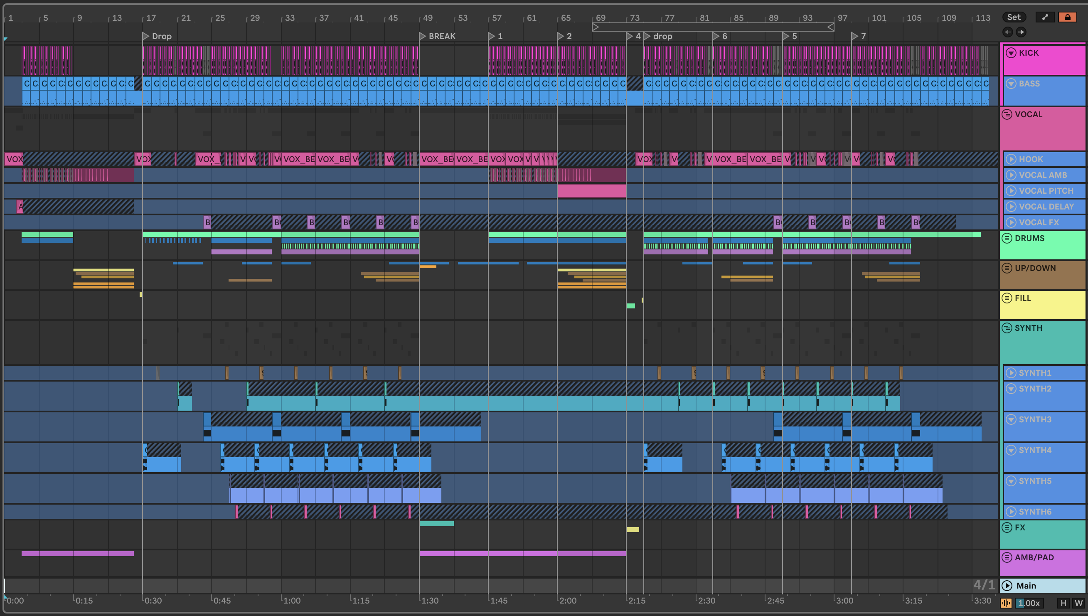Unfold the VOCAL FX track
Image resolution: width=1088 pixels, height=616 pixels.
1011,222
